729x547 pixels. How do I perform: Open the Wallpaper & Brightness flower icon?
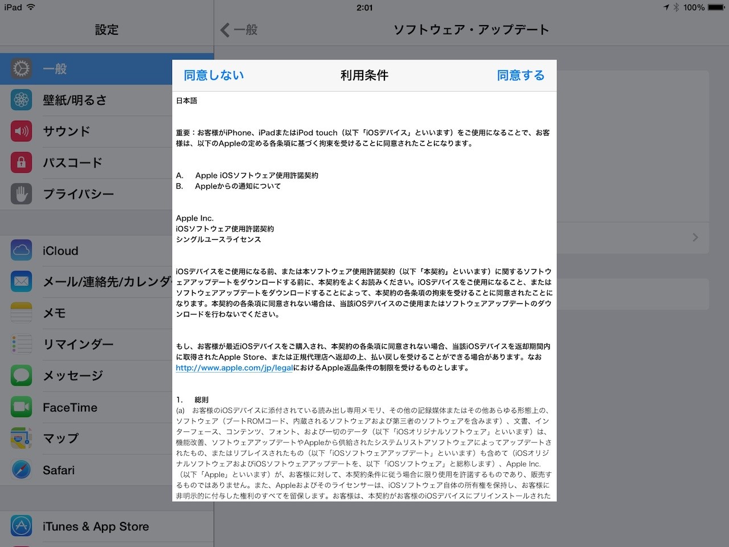click(21, 100)
